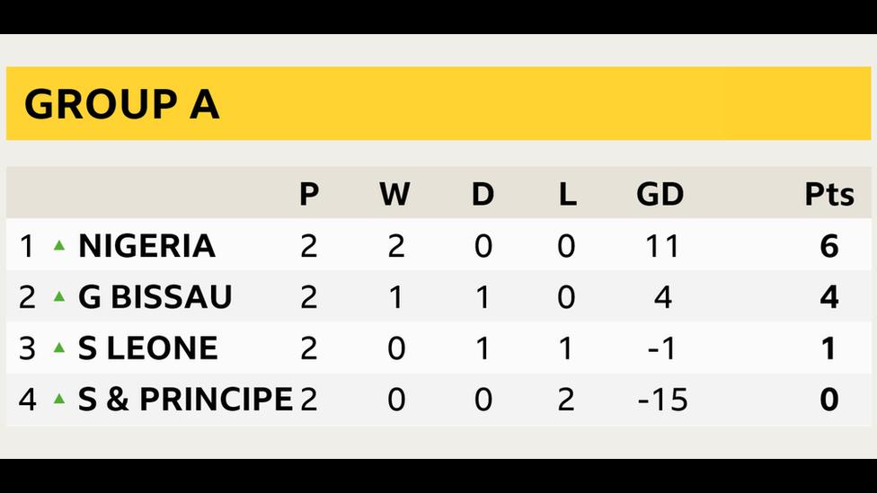Click the W column header
Viewport: 877px width, 493px height.
pyautogui.click(x=394, y=194)
